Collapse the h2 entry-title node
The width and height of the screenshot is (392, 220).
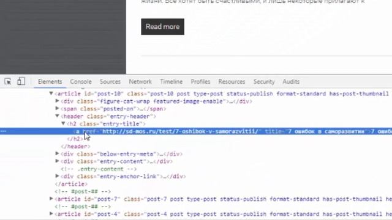click(63, 123)
